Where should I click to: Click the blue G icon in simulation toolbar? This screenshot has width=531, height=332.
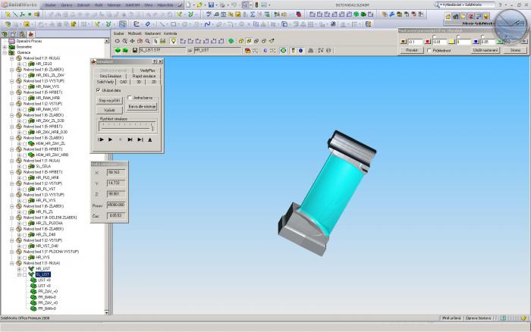click(x=265, y=51)
